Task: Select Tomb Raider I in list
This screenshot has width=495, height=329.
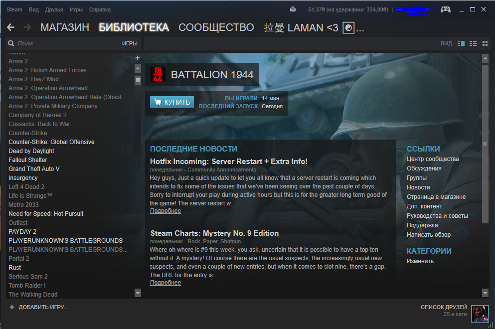Action: click(27, 286)
